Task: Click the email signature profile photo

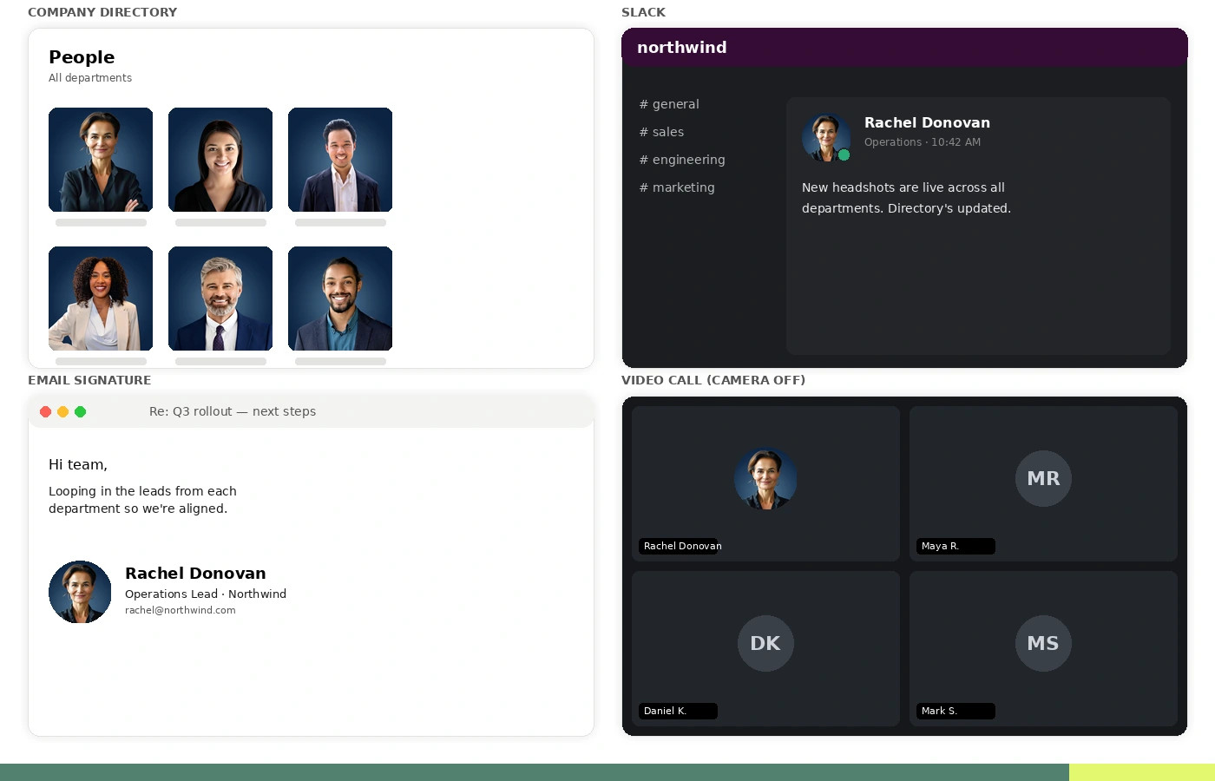Action: (80, 592)
